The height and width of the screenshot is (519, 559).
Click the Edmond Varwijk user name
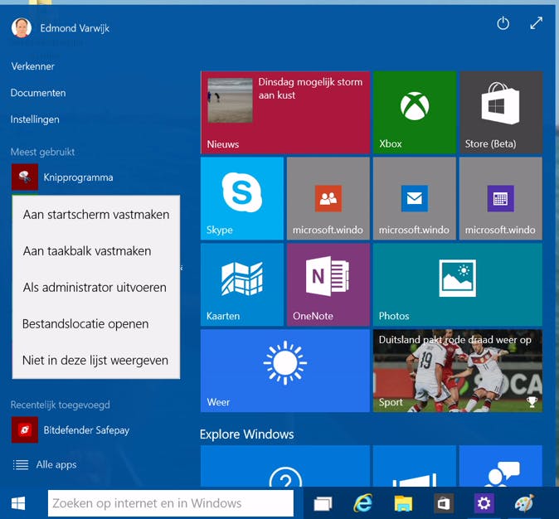pos(75,28)
